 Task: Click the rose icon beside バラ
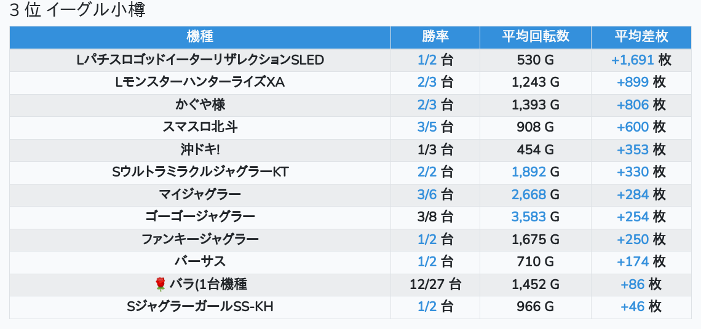(x=161, y=284)
